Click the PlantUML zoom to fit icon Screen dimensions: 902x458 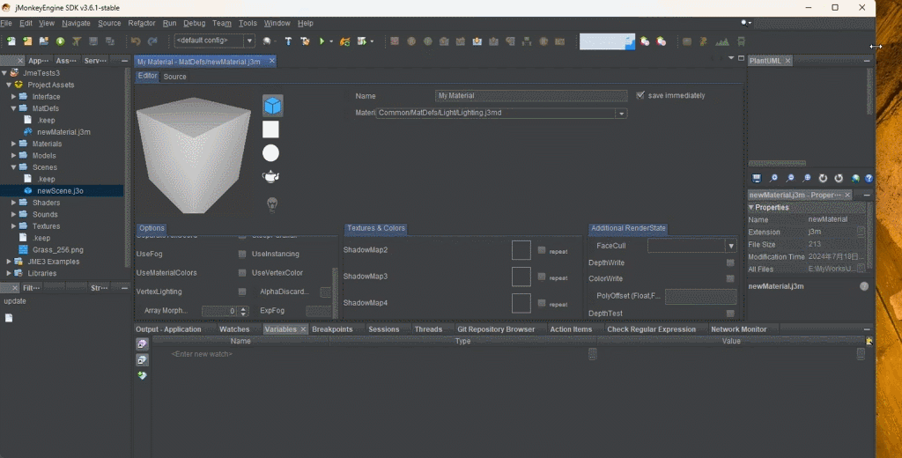pyautogui.click(x=807, y=179)
